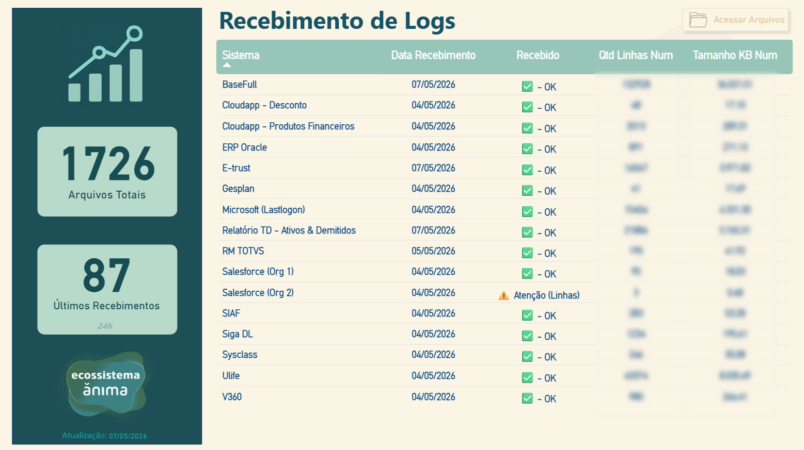Screen dimensions: 804x450
Task: Select the 87 Últimos Recebimentos card
Action: tap(107, 289)
